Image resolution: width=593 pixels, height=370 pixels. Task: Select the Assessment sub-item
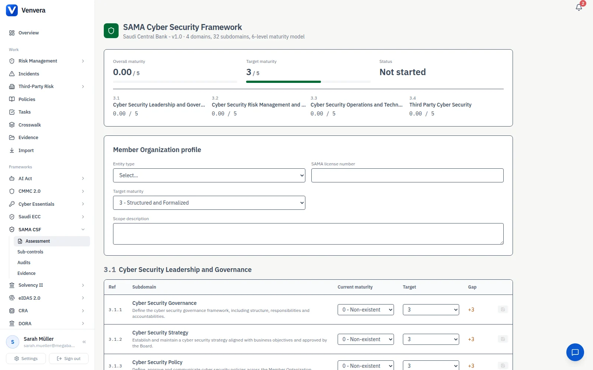pyautogui.click(x=52, y=241)
